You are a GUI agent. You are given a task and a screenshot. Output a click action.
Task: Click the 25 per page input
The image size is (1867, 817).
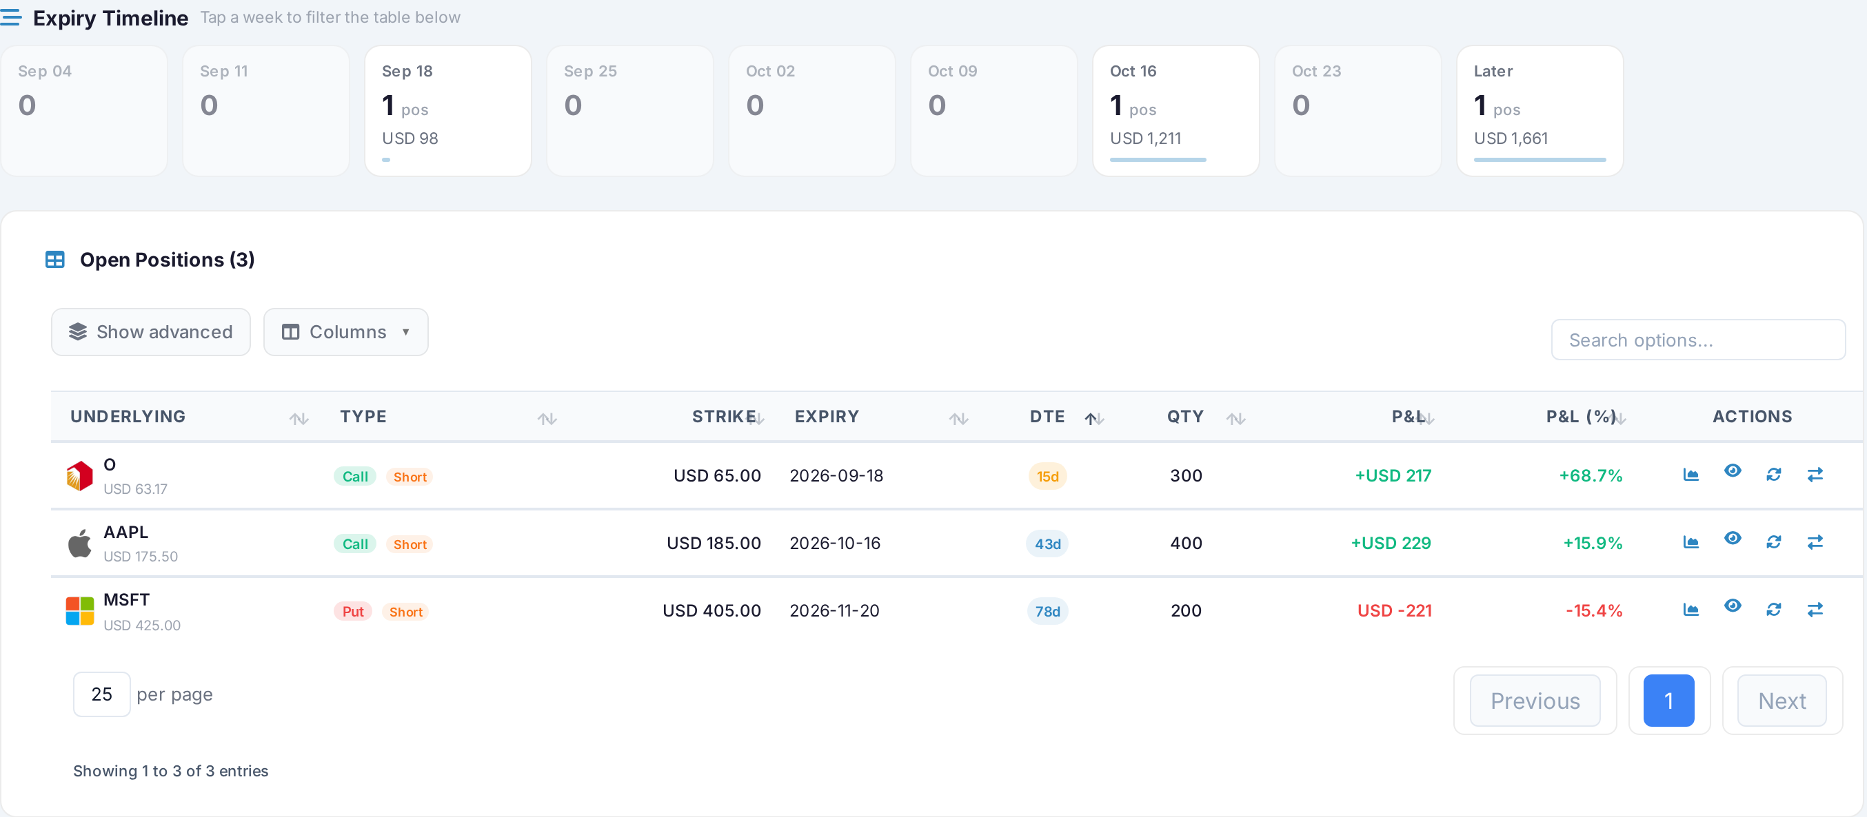(101, 694)
